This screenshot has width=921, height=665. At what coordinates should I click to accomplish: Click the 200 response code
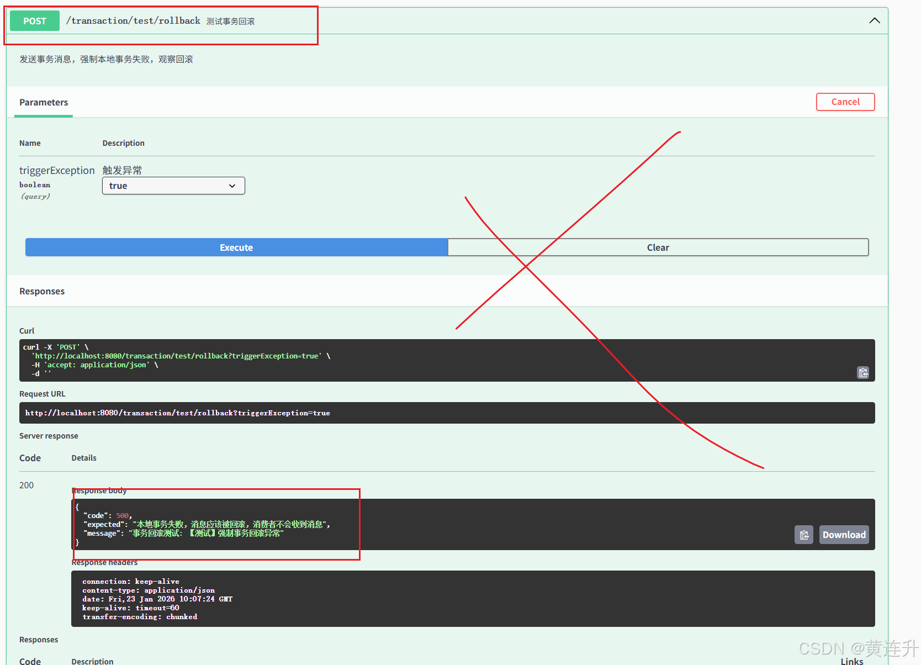(x=27, y=485)
